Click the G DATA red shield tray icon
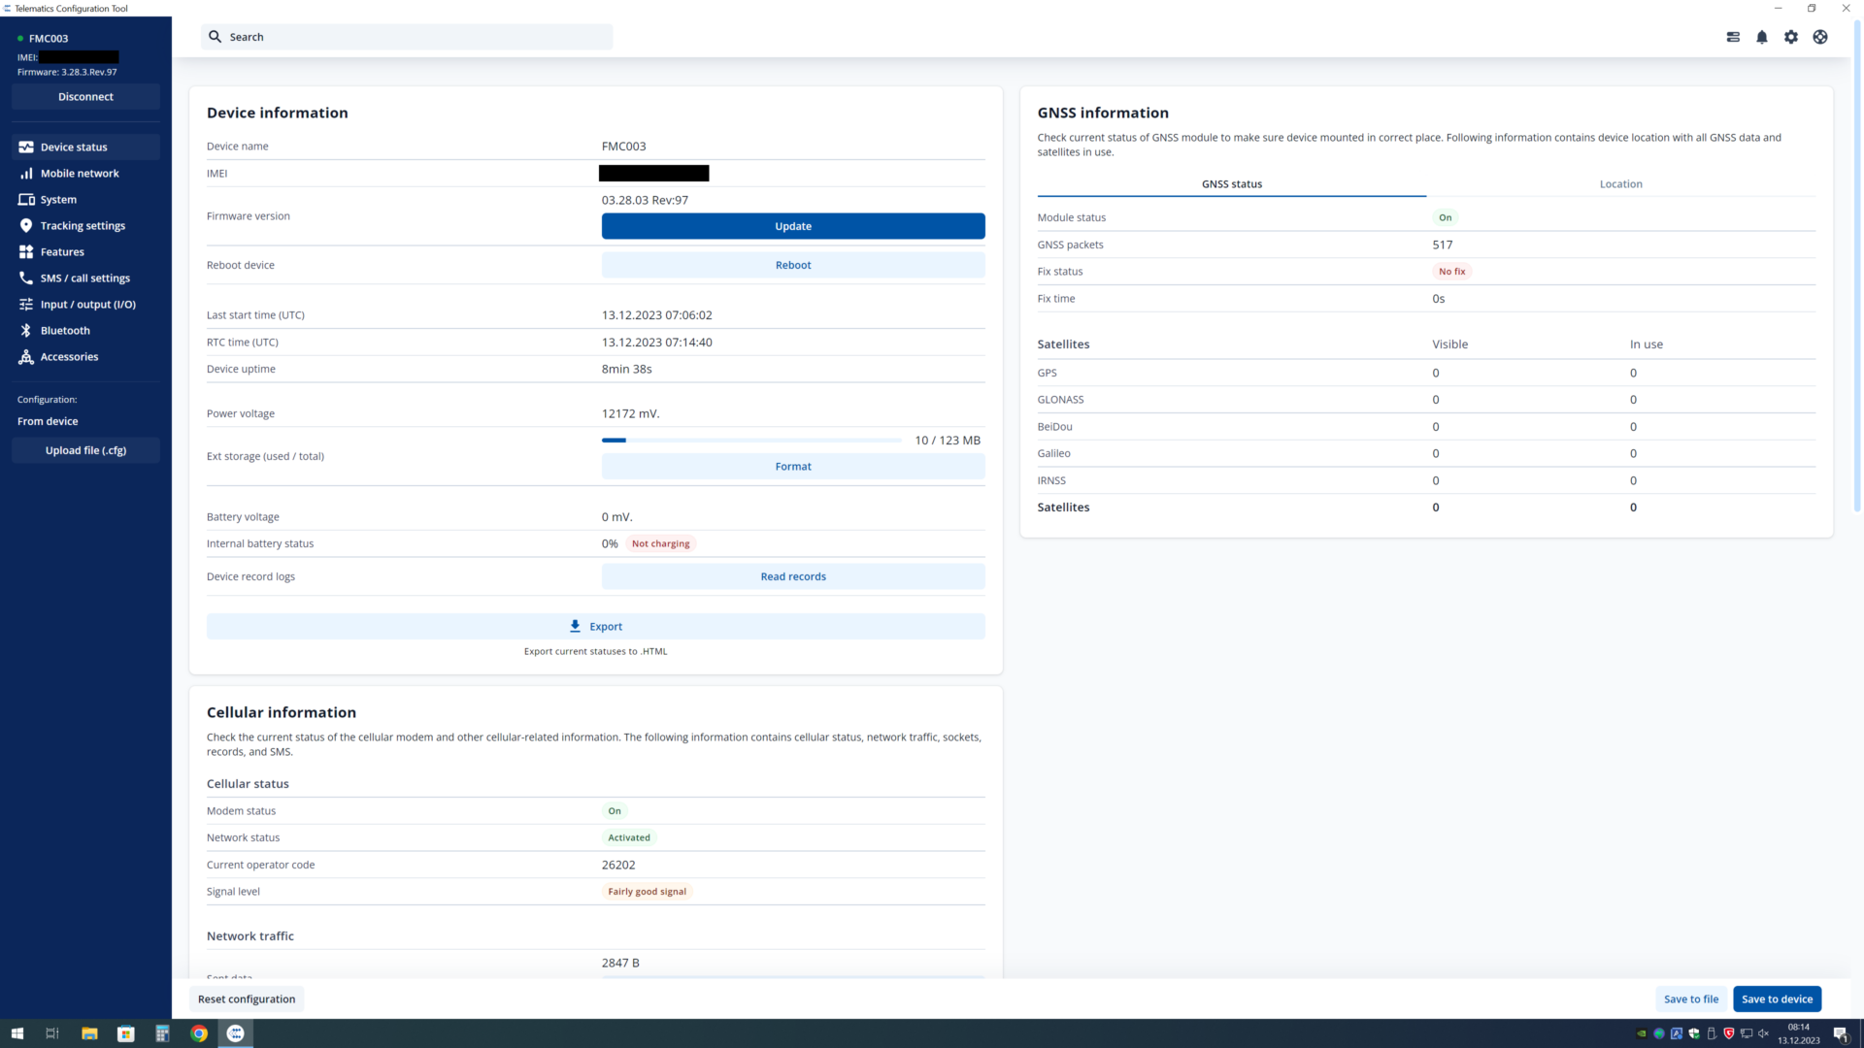1864x1048 pixels. pos(1729,1034)
